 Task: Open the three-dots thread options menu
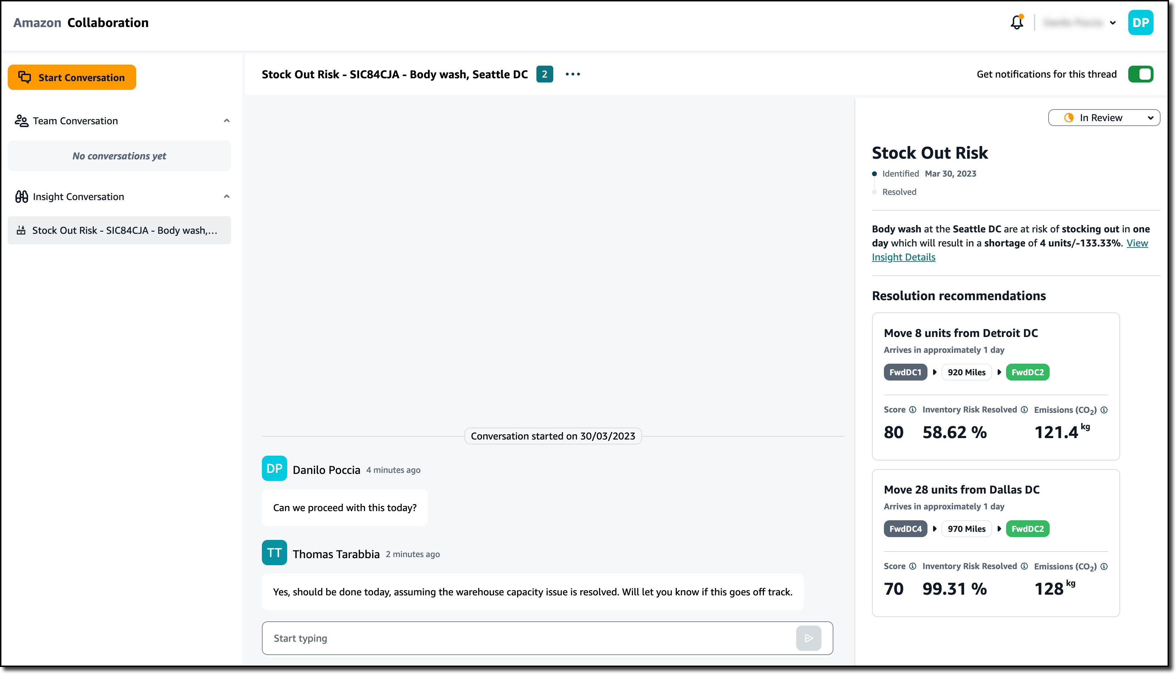coord(573,74)
